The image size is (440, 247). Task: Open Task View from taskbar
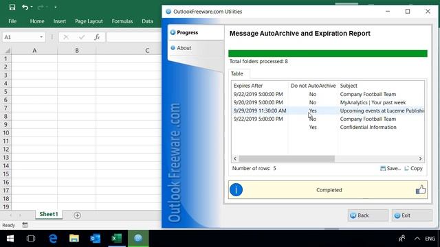coord(31,238)
